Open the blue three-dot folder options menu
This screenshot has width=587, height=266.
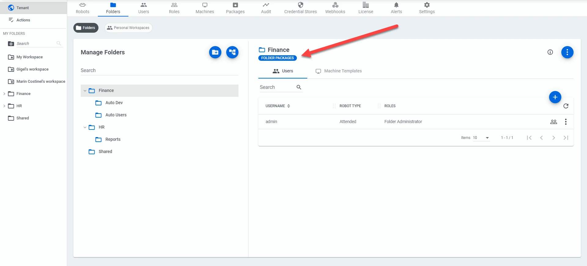pos(567,52)
